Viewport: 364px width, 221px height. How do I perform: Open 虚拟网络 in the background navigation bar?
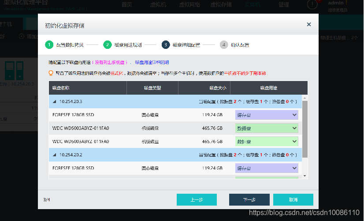click(x=189, y=4)
